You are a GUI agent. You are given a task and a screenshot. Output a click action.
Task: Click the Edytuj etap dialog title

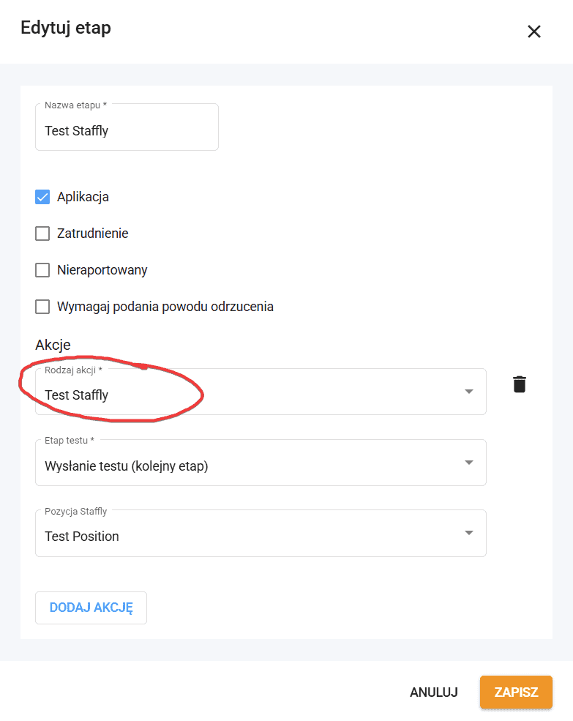click(66, 29)
